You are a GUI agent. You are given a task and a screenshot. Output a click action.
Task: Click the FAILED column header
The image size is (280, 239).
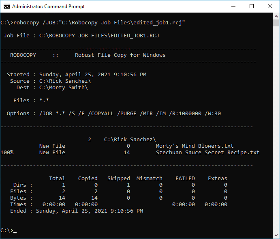(185, 179)
